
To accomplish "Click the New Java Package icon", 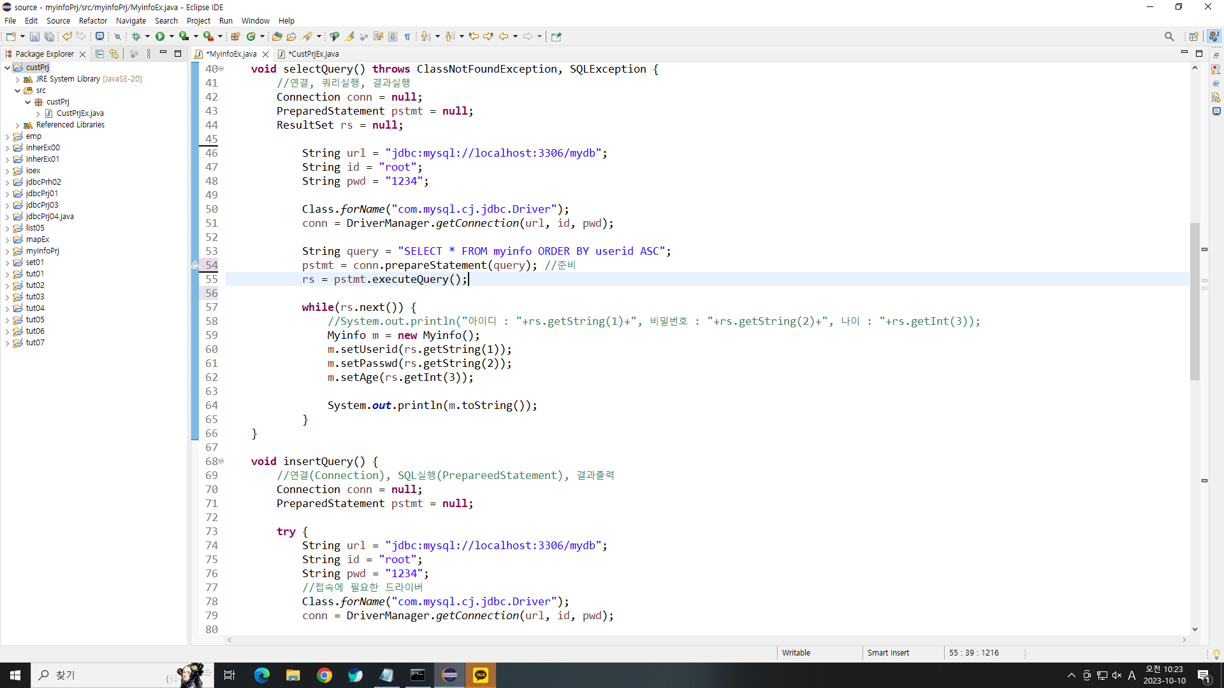I will [235, 37].
